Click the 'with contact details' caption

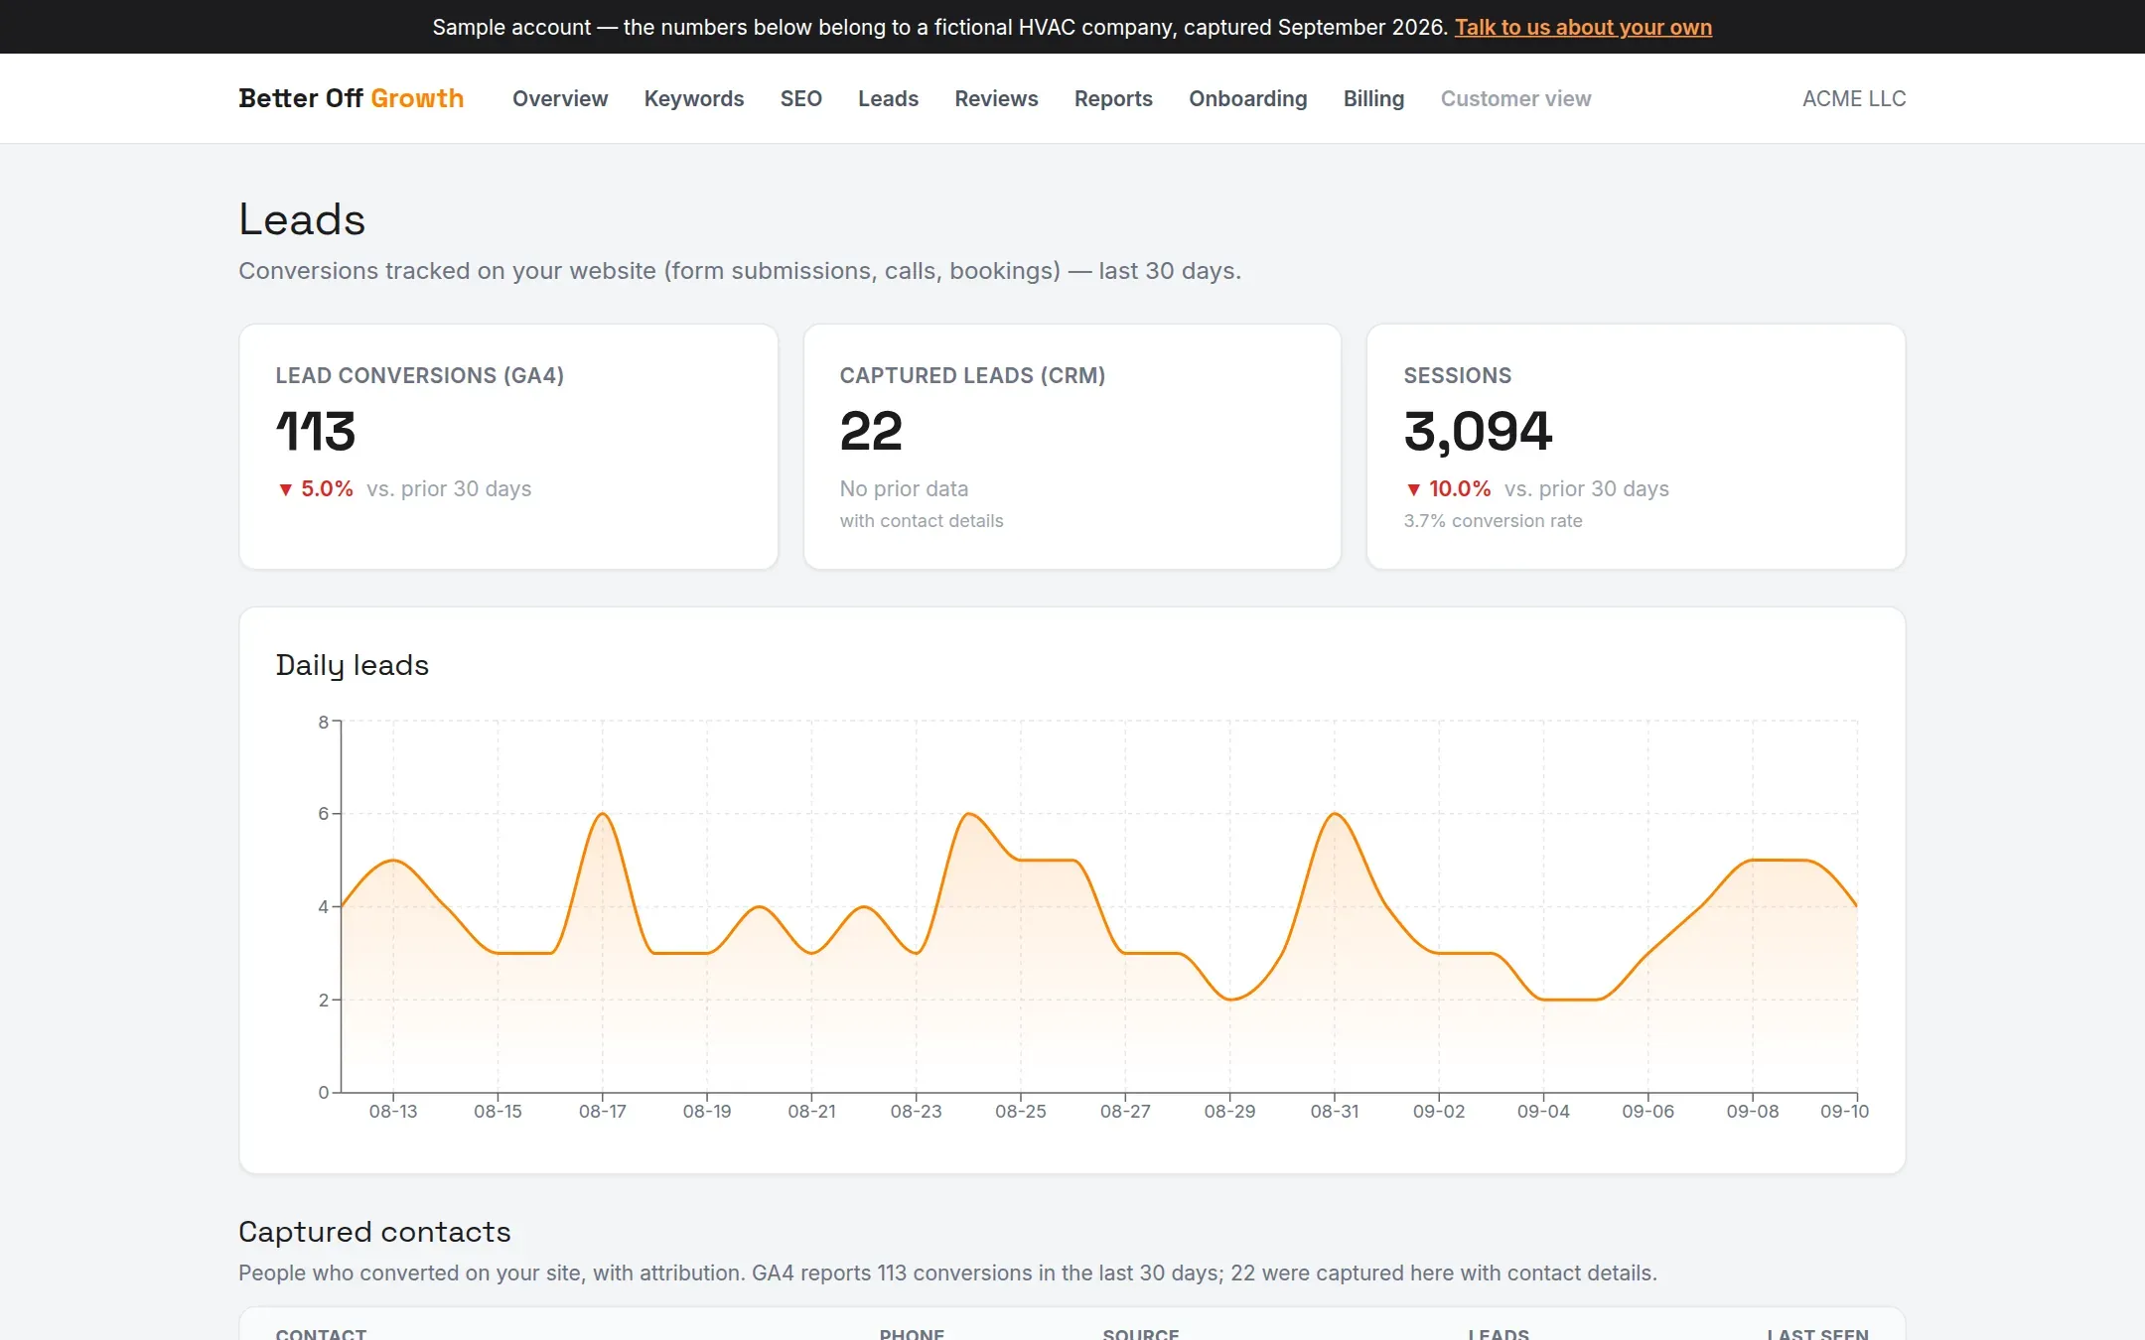pos(922,521)
